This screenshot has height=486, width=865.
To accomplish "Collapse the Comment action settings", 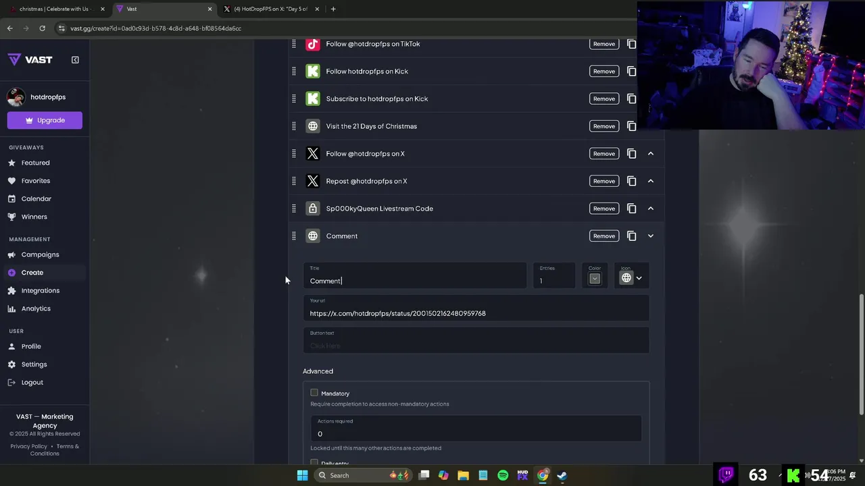I will [x=651, y=236].
